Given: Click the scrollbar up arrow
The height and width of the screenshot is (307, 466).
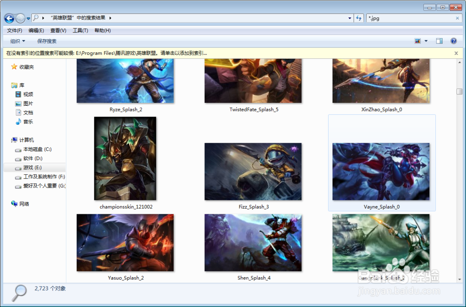Looking at the screenshot, I should [x=459, y=62].
